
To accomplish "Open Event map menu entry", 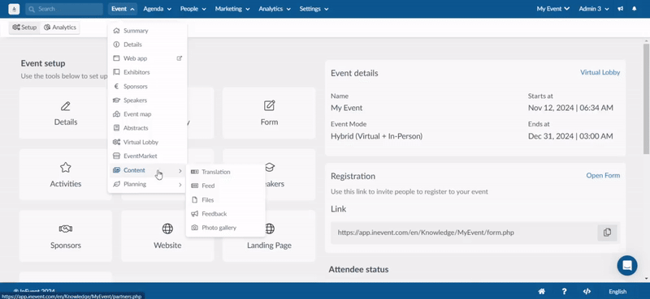I will [x=147, y=113].
